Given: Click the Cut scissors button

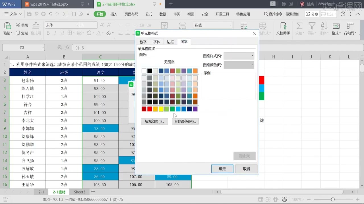Looking at the screenshot, I should click(22, 25).
